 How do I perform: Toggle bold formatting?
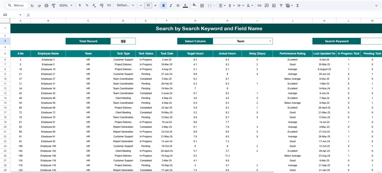click(x=163, y=5)
